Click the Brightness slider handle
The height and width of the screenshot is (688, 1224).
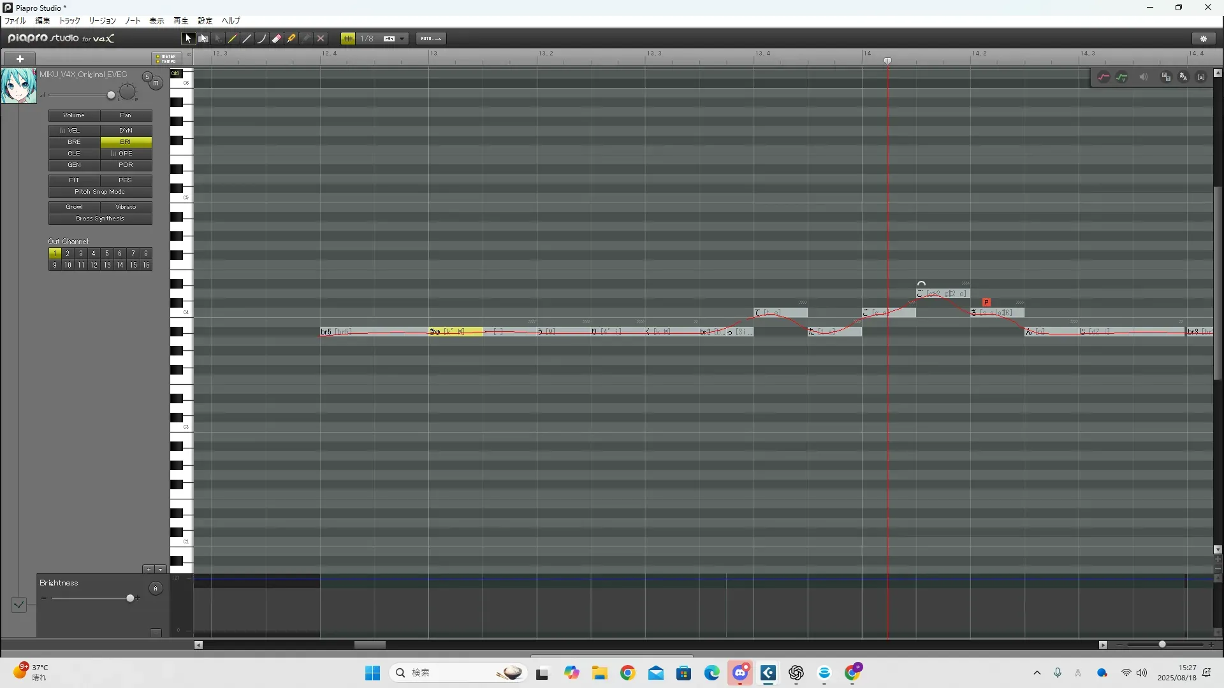pyautogui.click(x=130, y=598)
